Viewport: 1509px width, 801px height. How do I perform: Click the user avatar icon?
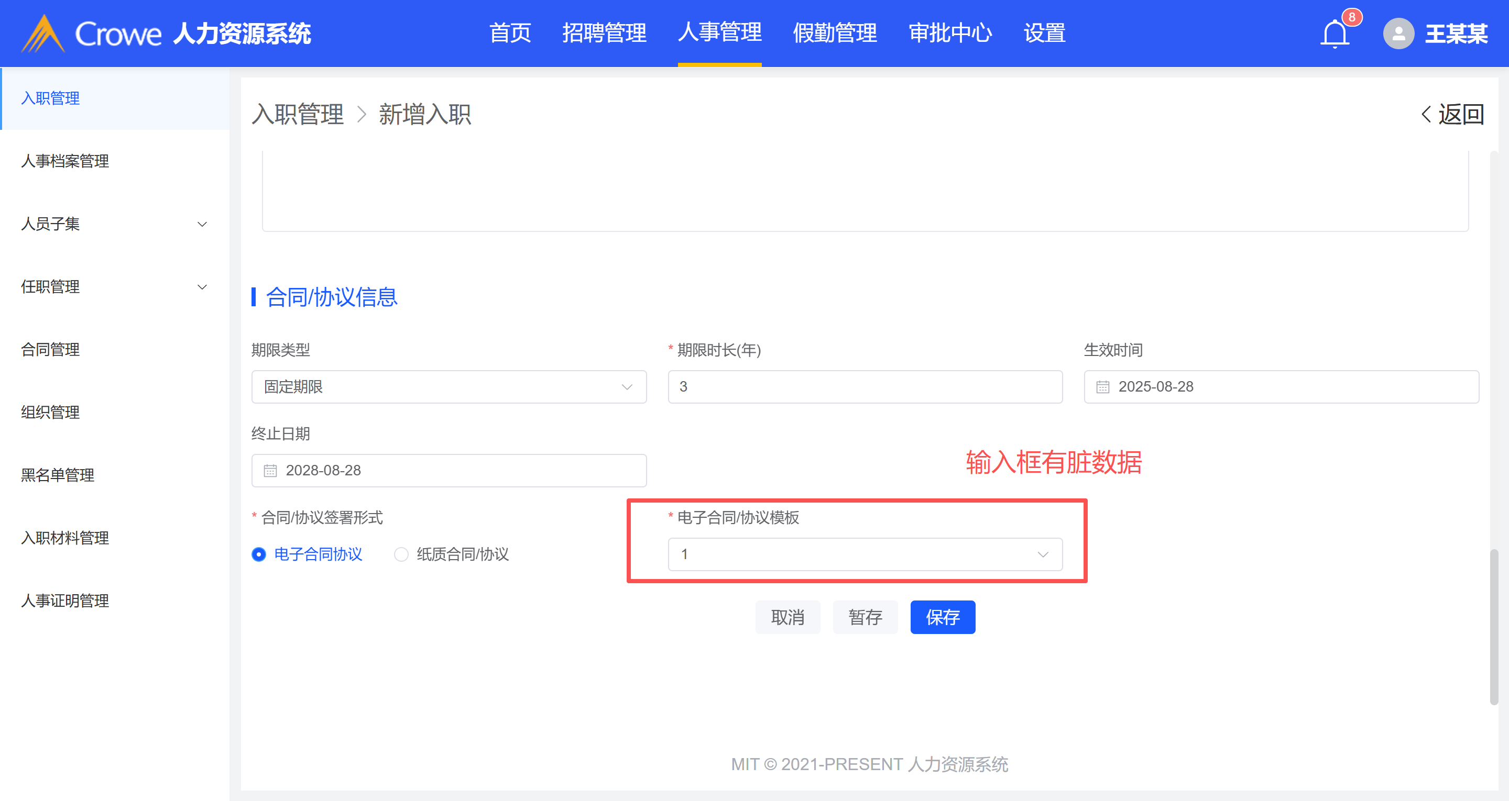tap(1398, 34)
